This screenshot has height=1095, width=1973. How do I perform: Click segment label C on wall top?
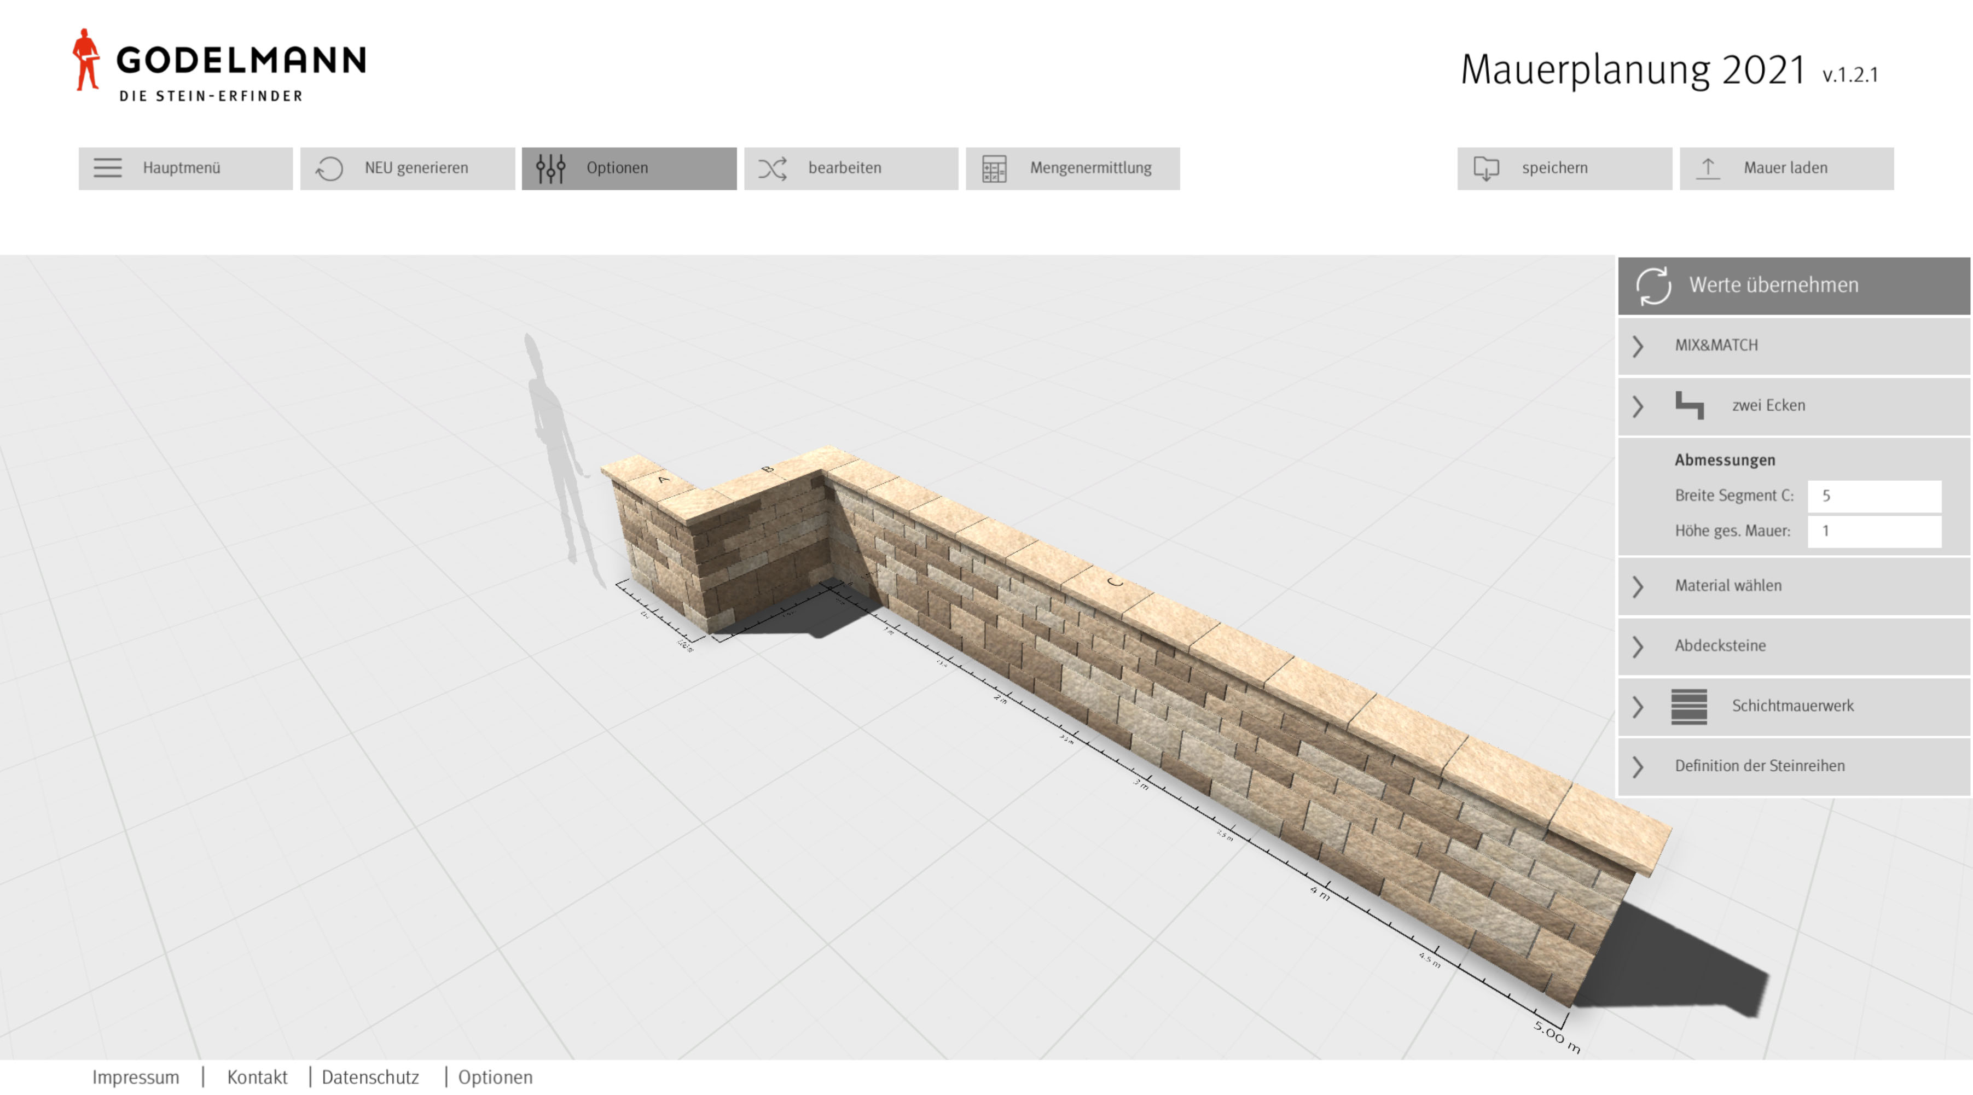click(x=1115, y=583)
